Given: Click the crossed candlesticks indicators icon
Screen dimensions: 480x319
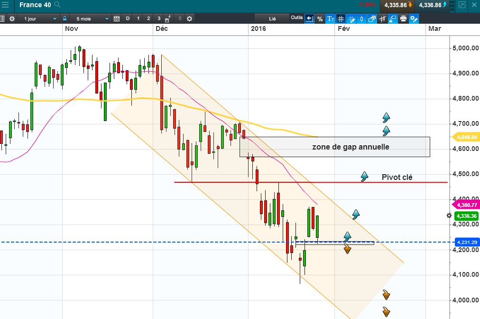Looking at the screenshot, I should point(382,19).
